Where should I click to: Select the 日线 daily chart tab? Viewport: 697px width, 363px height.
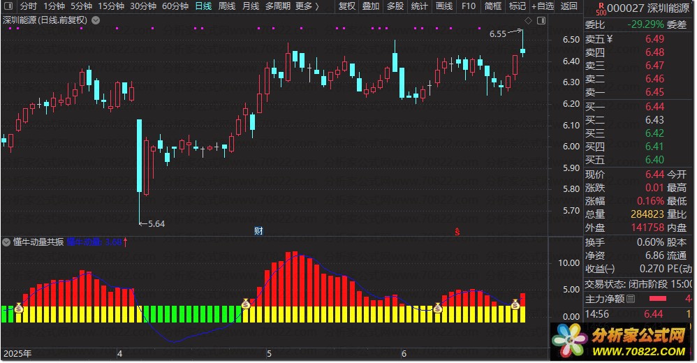[x=204, y=6]
